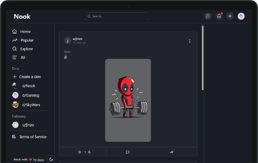Share the post with the arrow icon
Image resolution: width=258 pixels, height=163 pixels.
172,152
